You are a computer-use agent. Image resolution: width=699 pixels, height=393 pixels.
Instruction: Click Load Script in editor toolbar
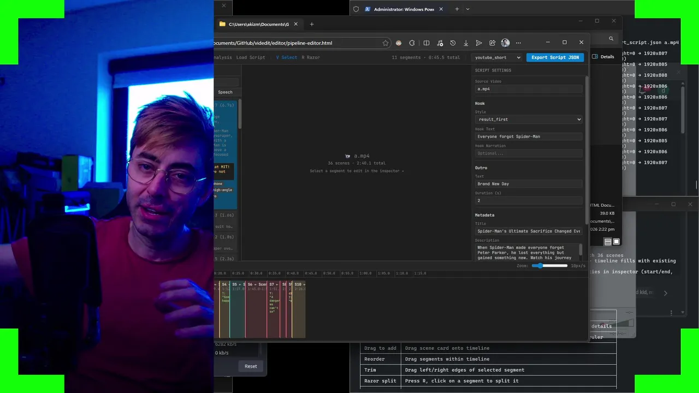click(x=251, y=57)
